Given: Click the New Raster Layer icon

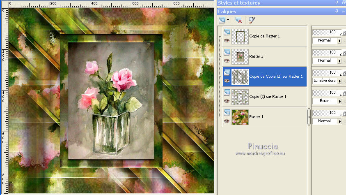Looking at the screenshot, I should [222, 20].
